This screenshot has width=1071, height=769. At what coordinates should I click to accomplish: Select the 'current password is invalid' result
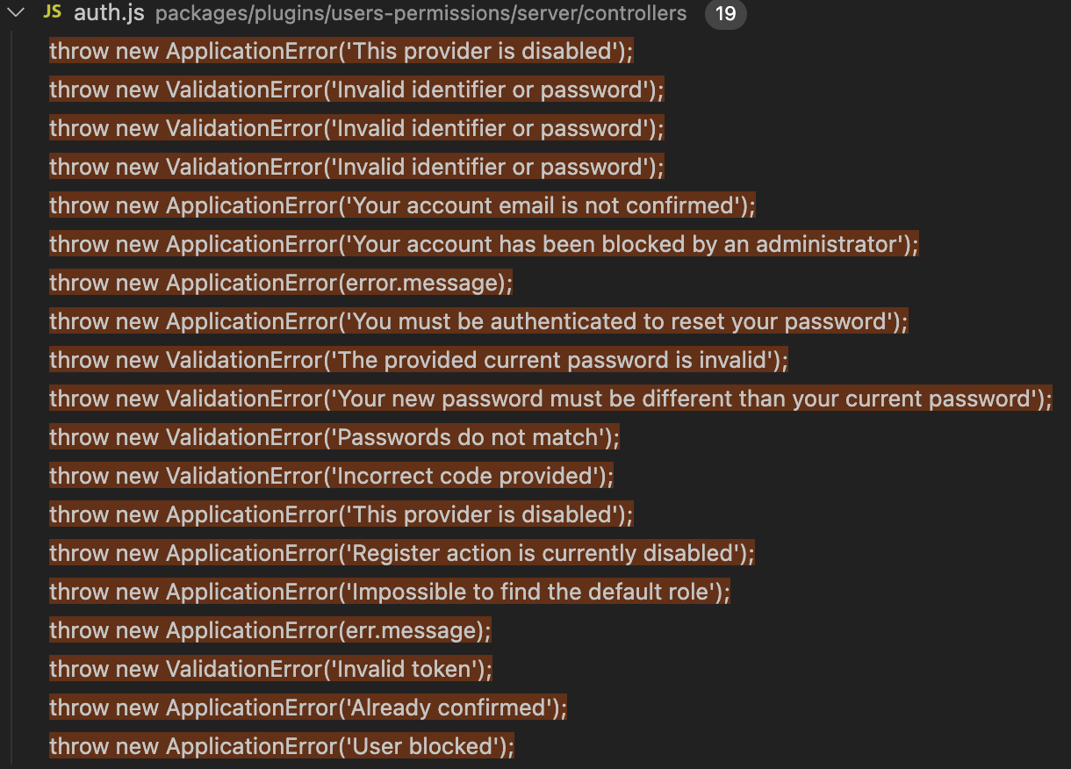pos(417,359)
